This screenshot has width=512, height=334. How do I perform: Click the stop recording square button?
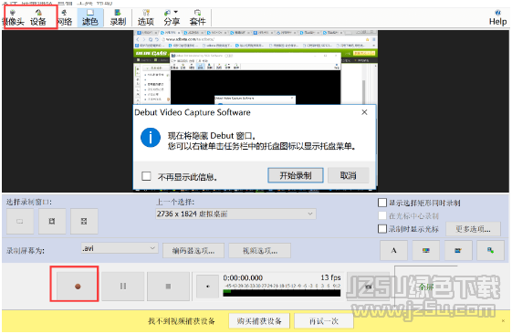pos(168,287)
